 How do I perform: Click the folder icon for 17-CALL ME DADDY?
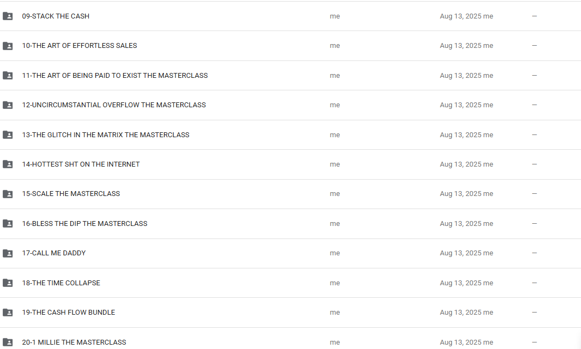tap(8, 253)
